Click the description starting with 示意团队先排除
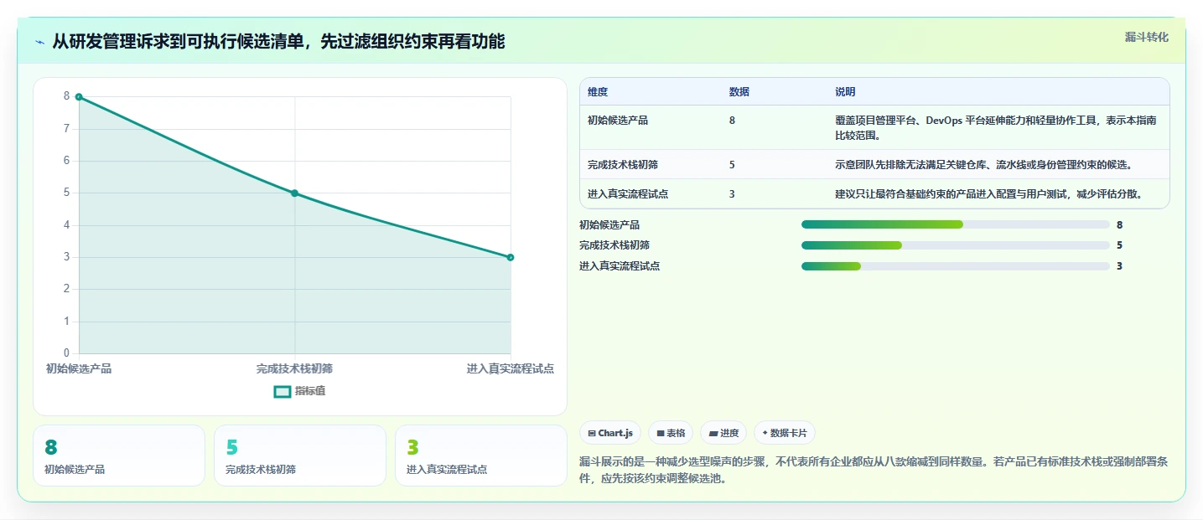This screenshot has height=520, width=1203. (x=983, y=165)
